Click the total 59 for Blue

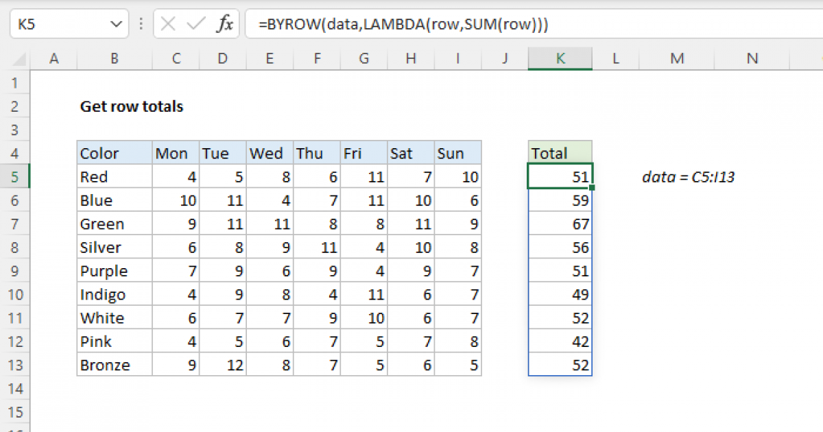click(560, 200)
